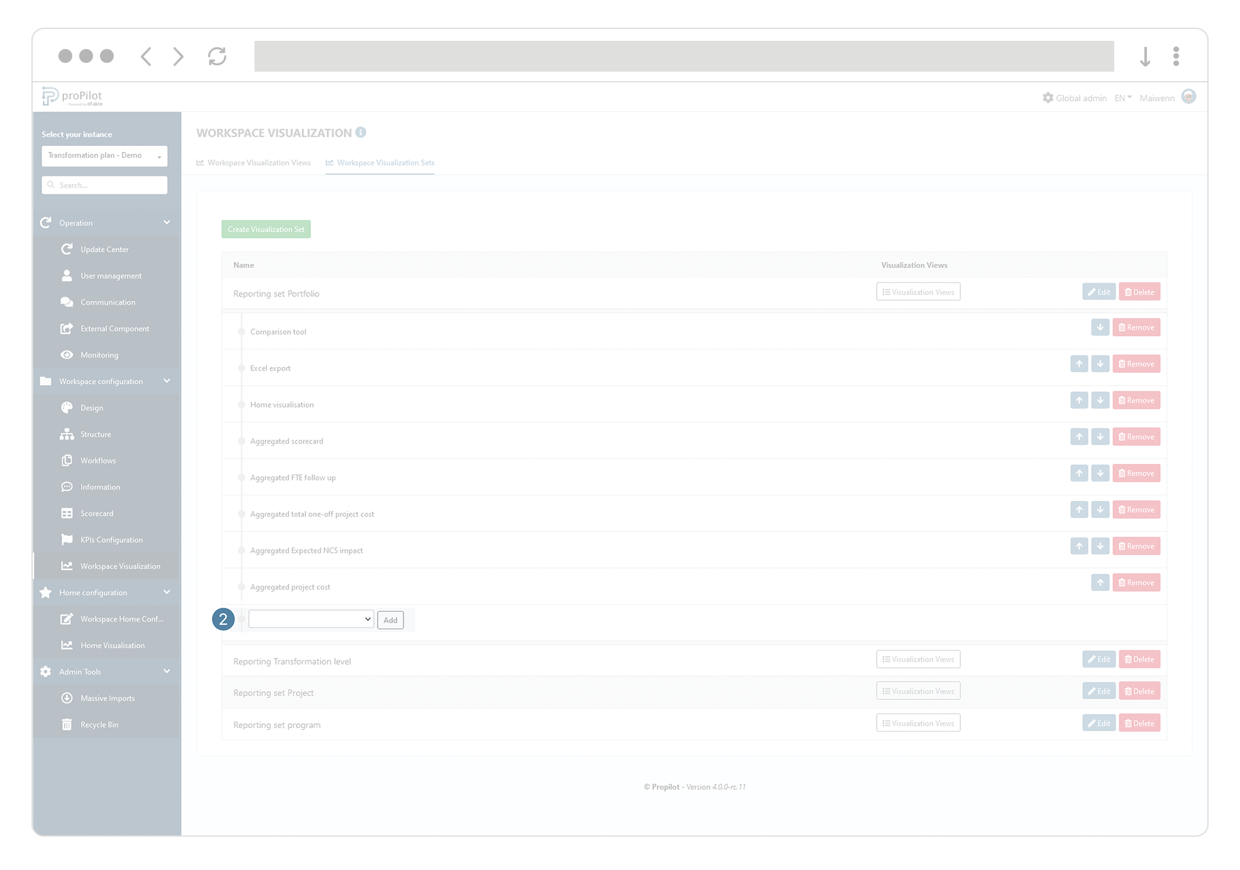Open the empty visualization view dropdown

[310, 619]
